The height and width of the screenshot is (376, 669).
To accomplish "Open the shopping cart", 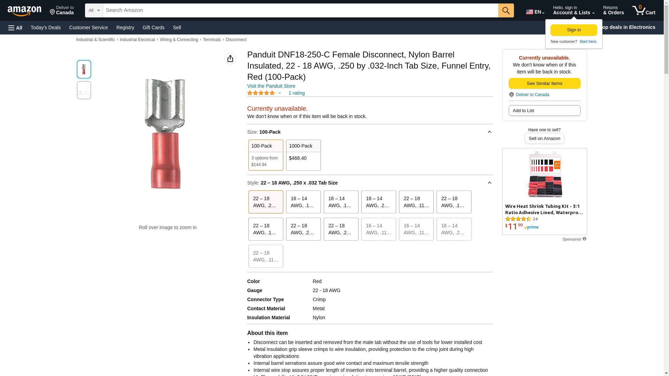I will click(644, 10).
